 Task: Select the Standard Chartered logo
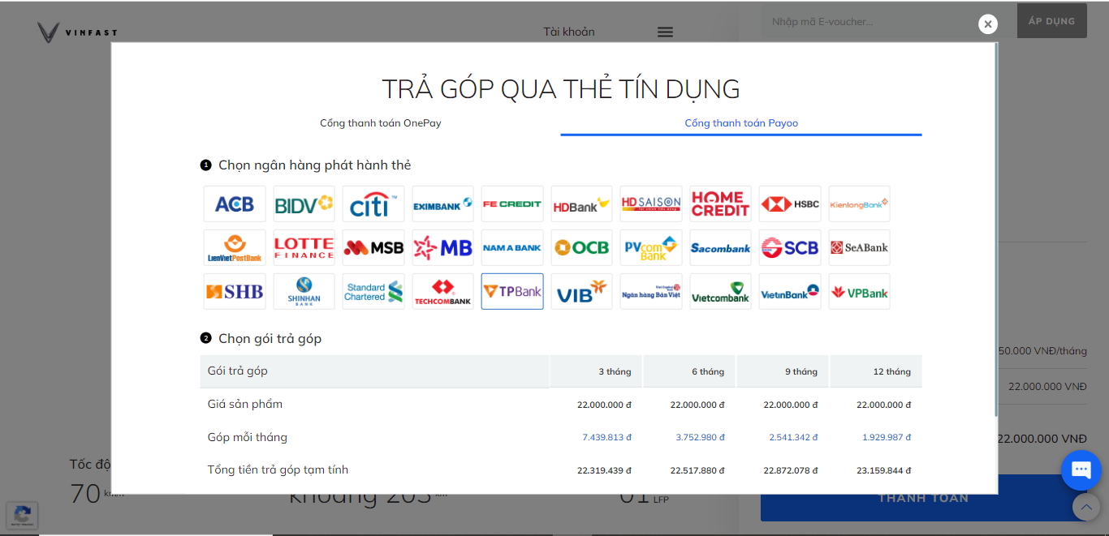[x=373, y=292]
